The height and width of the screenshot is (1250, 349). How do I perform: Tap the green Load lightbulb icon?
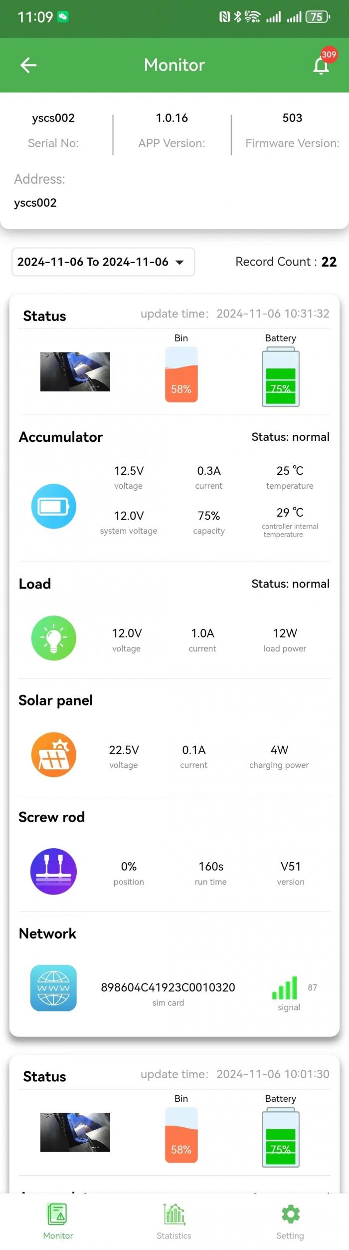[54, 638]
